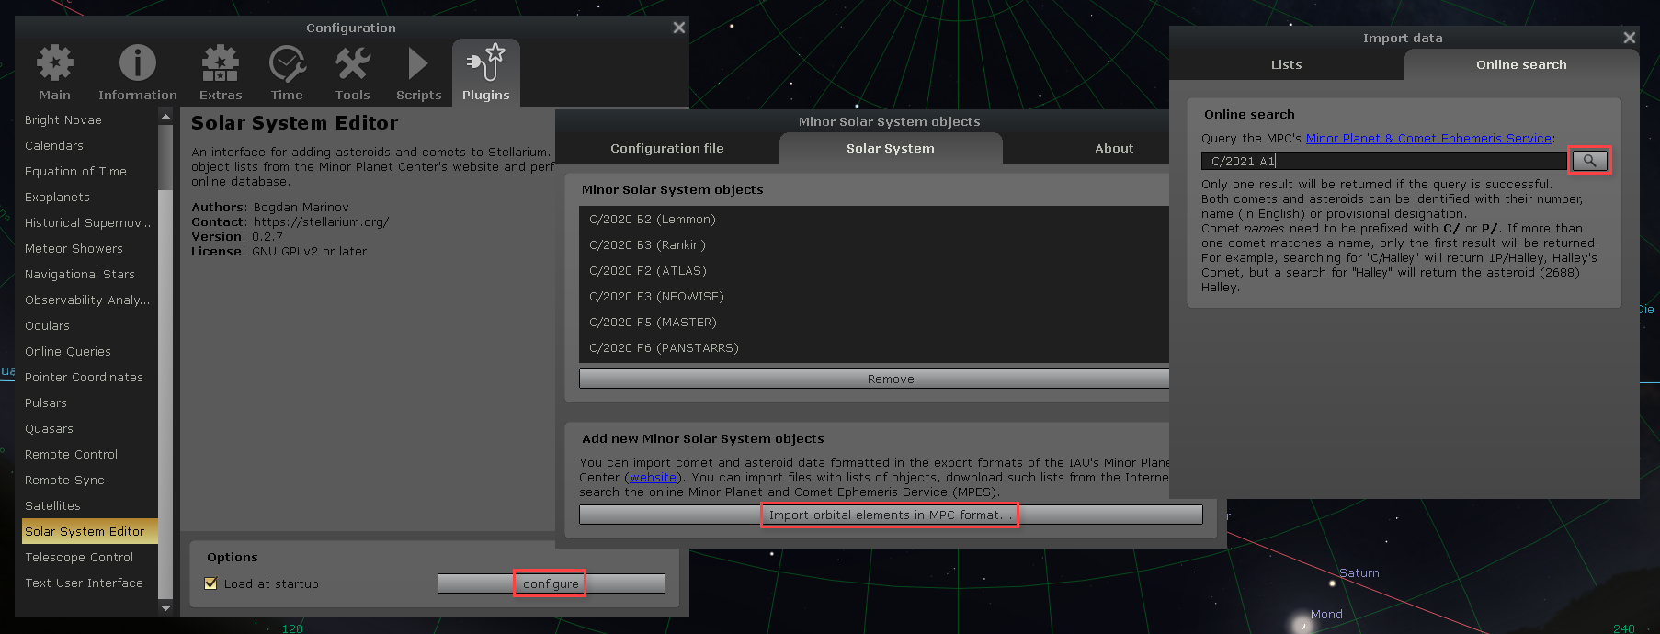Open the Scripts tab
The image size is (1660, 634).
click(x=419, y=73)
